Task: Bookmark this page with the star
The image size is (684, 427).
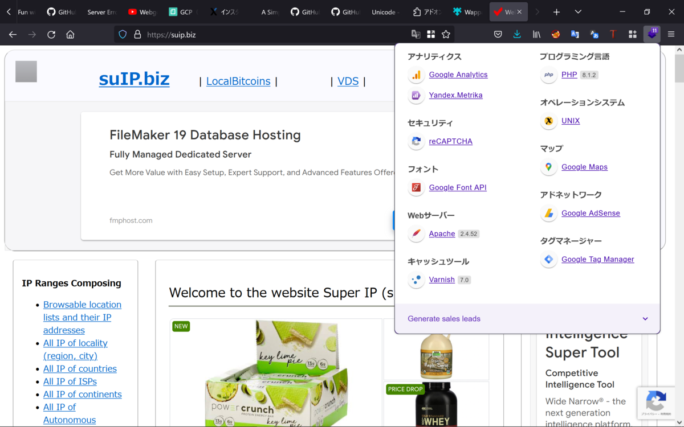Action: (x=446, y=35)
